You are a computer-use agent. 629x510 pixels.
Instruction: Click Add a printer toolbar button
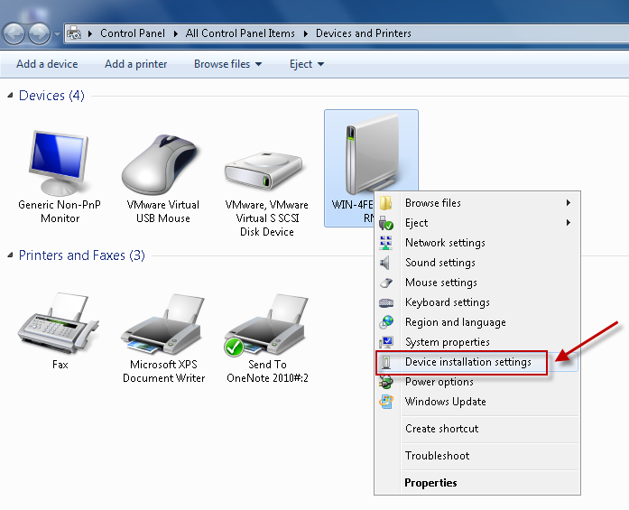pos(135,64)
